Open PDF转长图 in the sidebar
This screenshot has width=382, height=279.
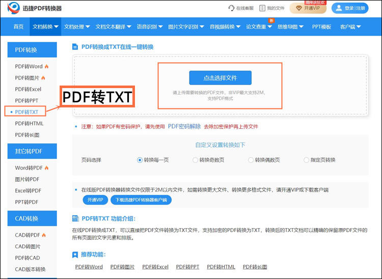coord(27,135)
